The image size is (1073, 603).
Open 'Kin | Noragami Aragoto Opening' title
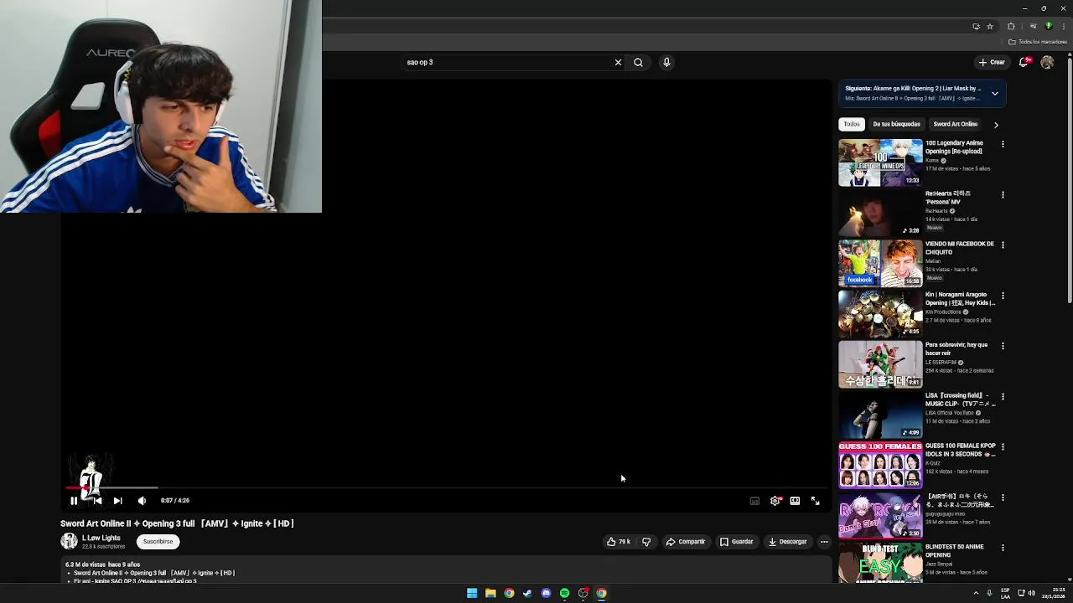pos(960,299)
